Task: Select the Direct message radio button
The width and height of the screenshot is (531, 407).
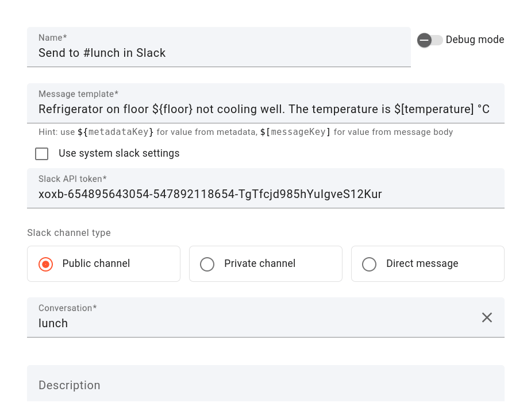Action: point(369,264)
